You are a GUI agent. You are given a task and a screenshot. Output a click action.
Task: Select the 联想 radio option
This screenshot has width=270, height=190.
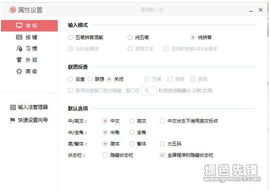point(90,79)
